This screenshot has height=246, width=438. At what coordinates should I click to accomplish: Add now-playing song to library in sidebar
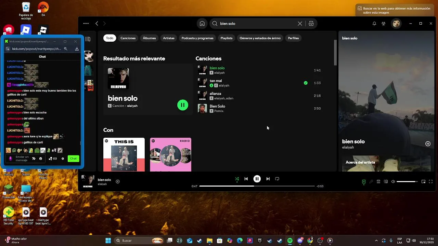click(428, 144)
